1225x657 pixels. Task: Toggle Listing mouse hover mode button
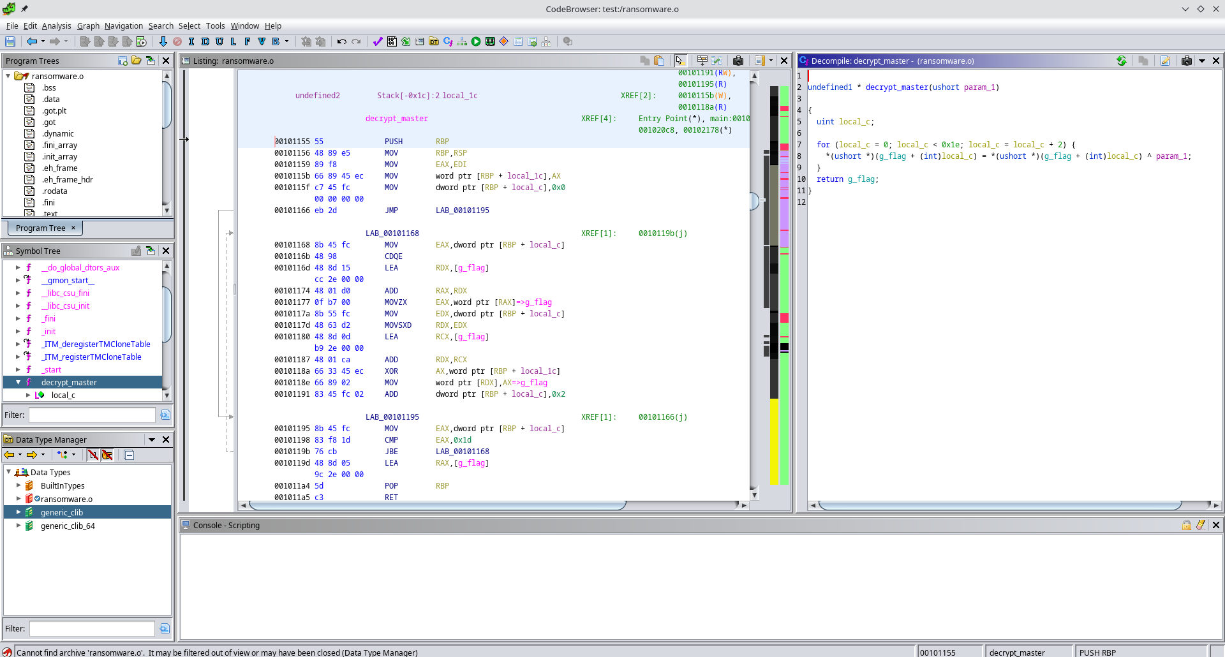pos(679,61)
